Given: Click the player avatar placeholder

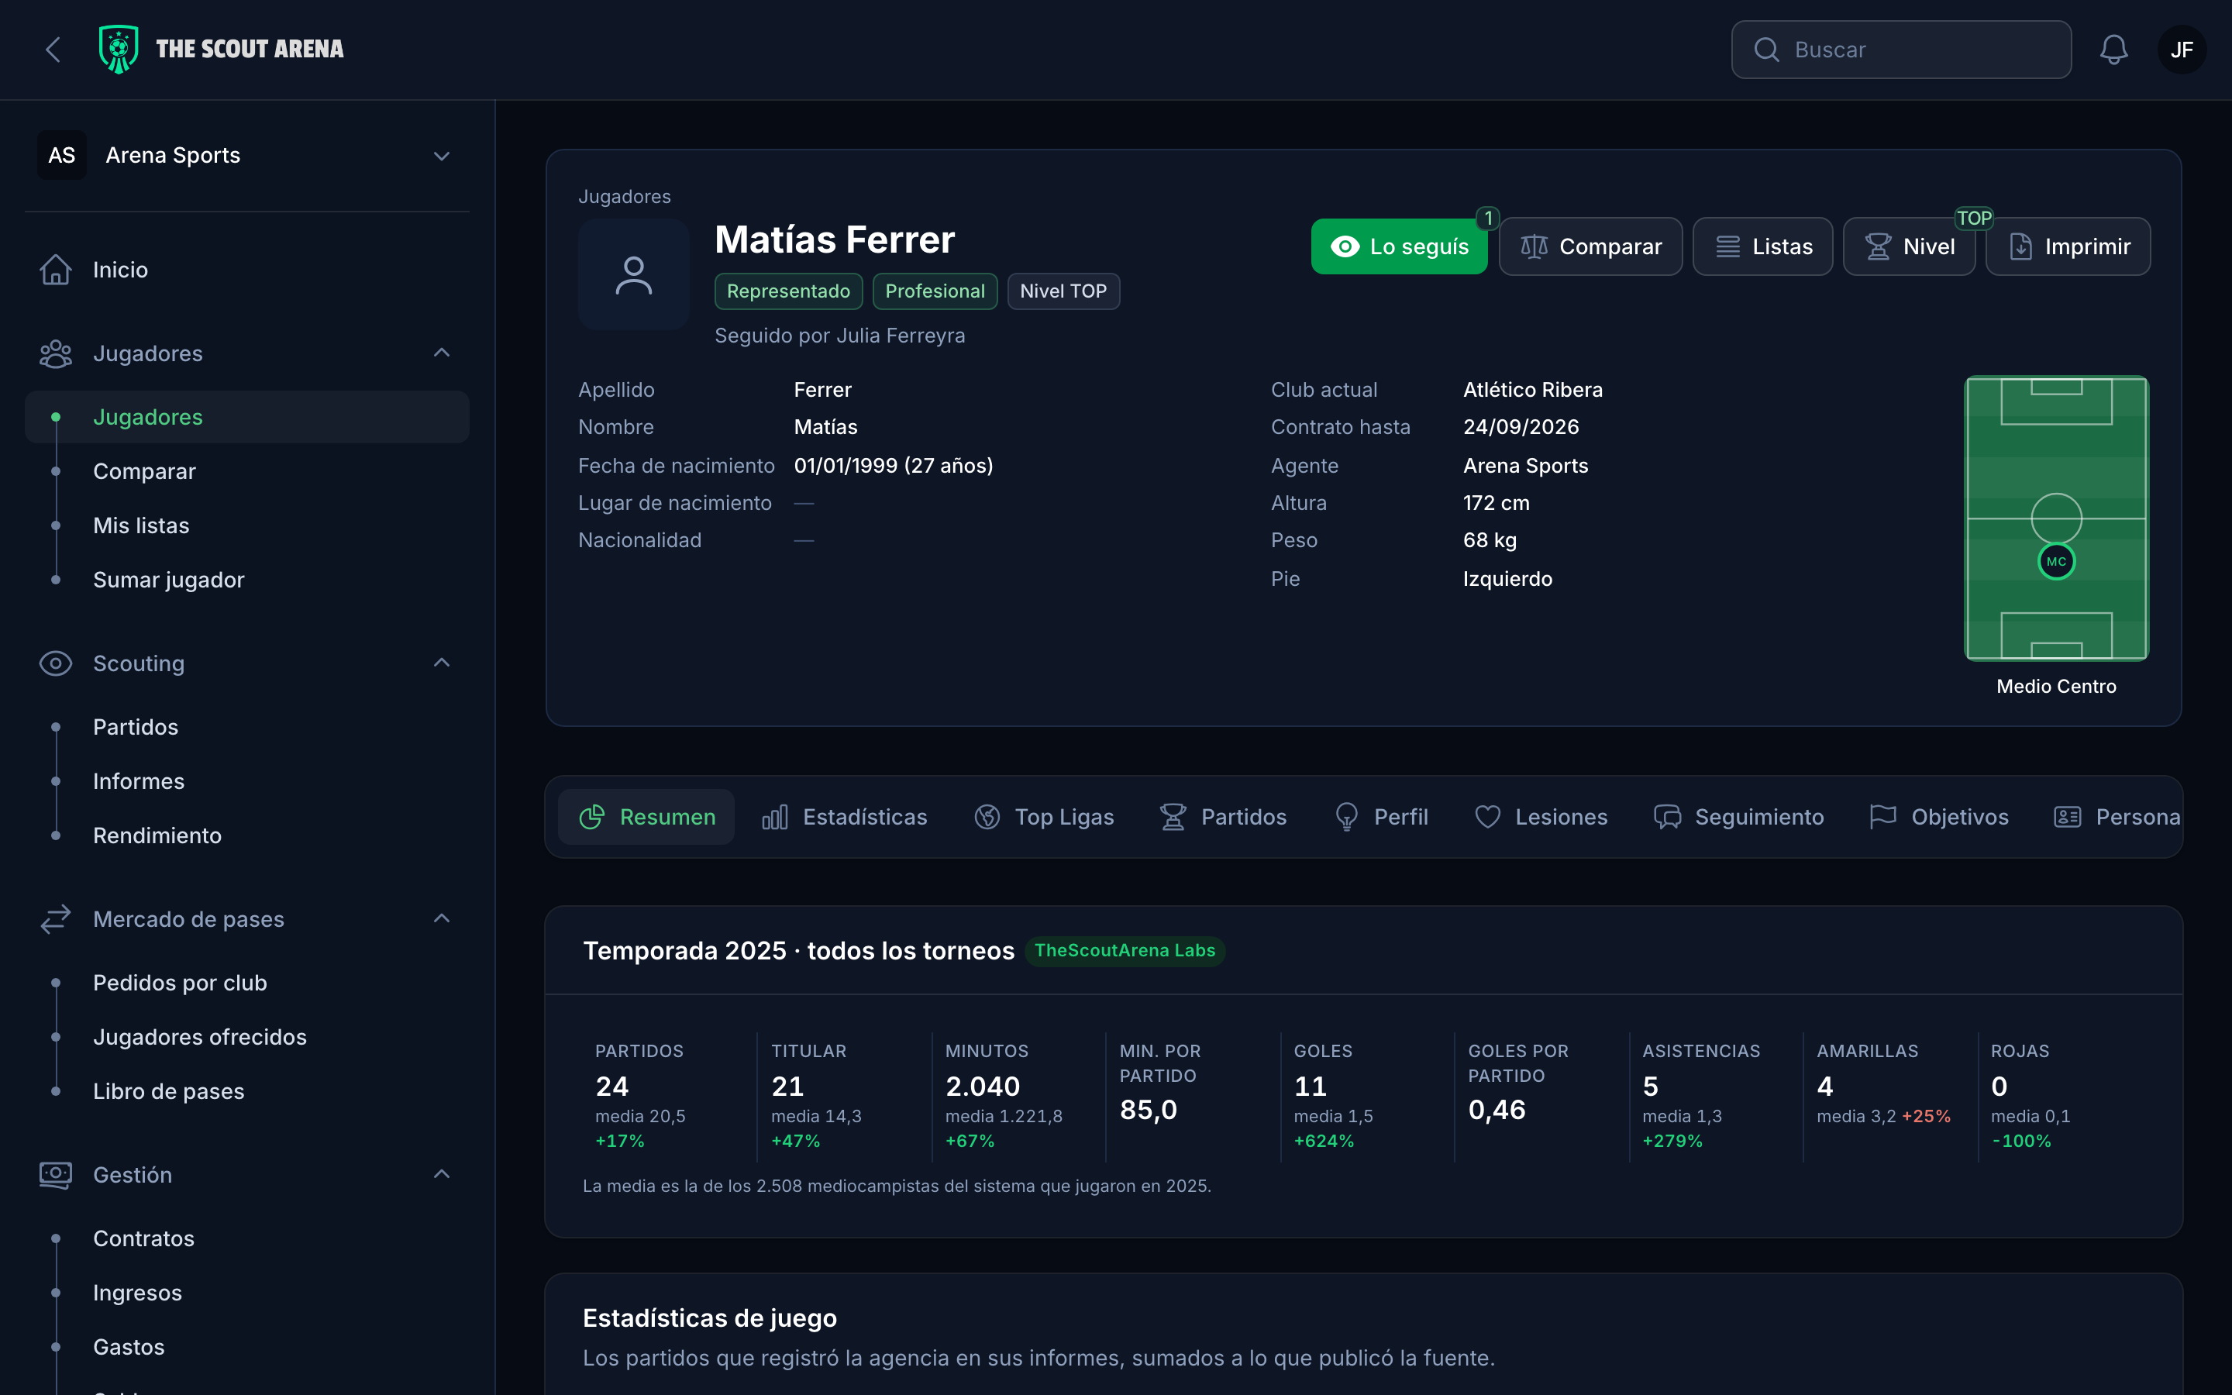Looking at the screenshot, I should (x=634, y=275).
